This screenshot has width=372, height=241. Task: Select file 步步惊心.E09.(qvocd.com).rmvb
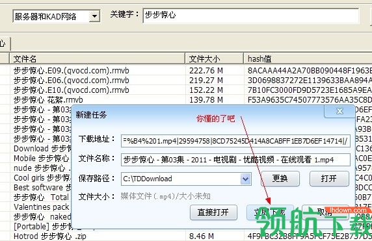pos(71,71)
